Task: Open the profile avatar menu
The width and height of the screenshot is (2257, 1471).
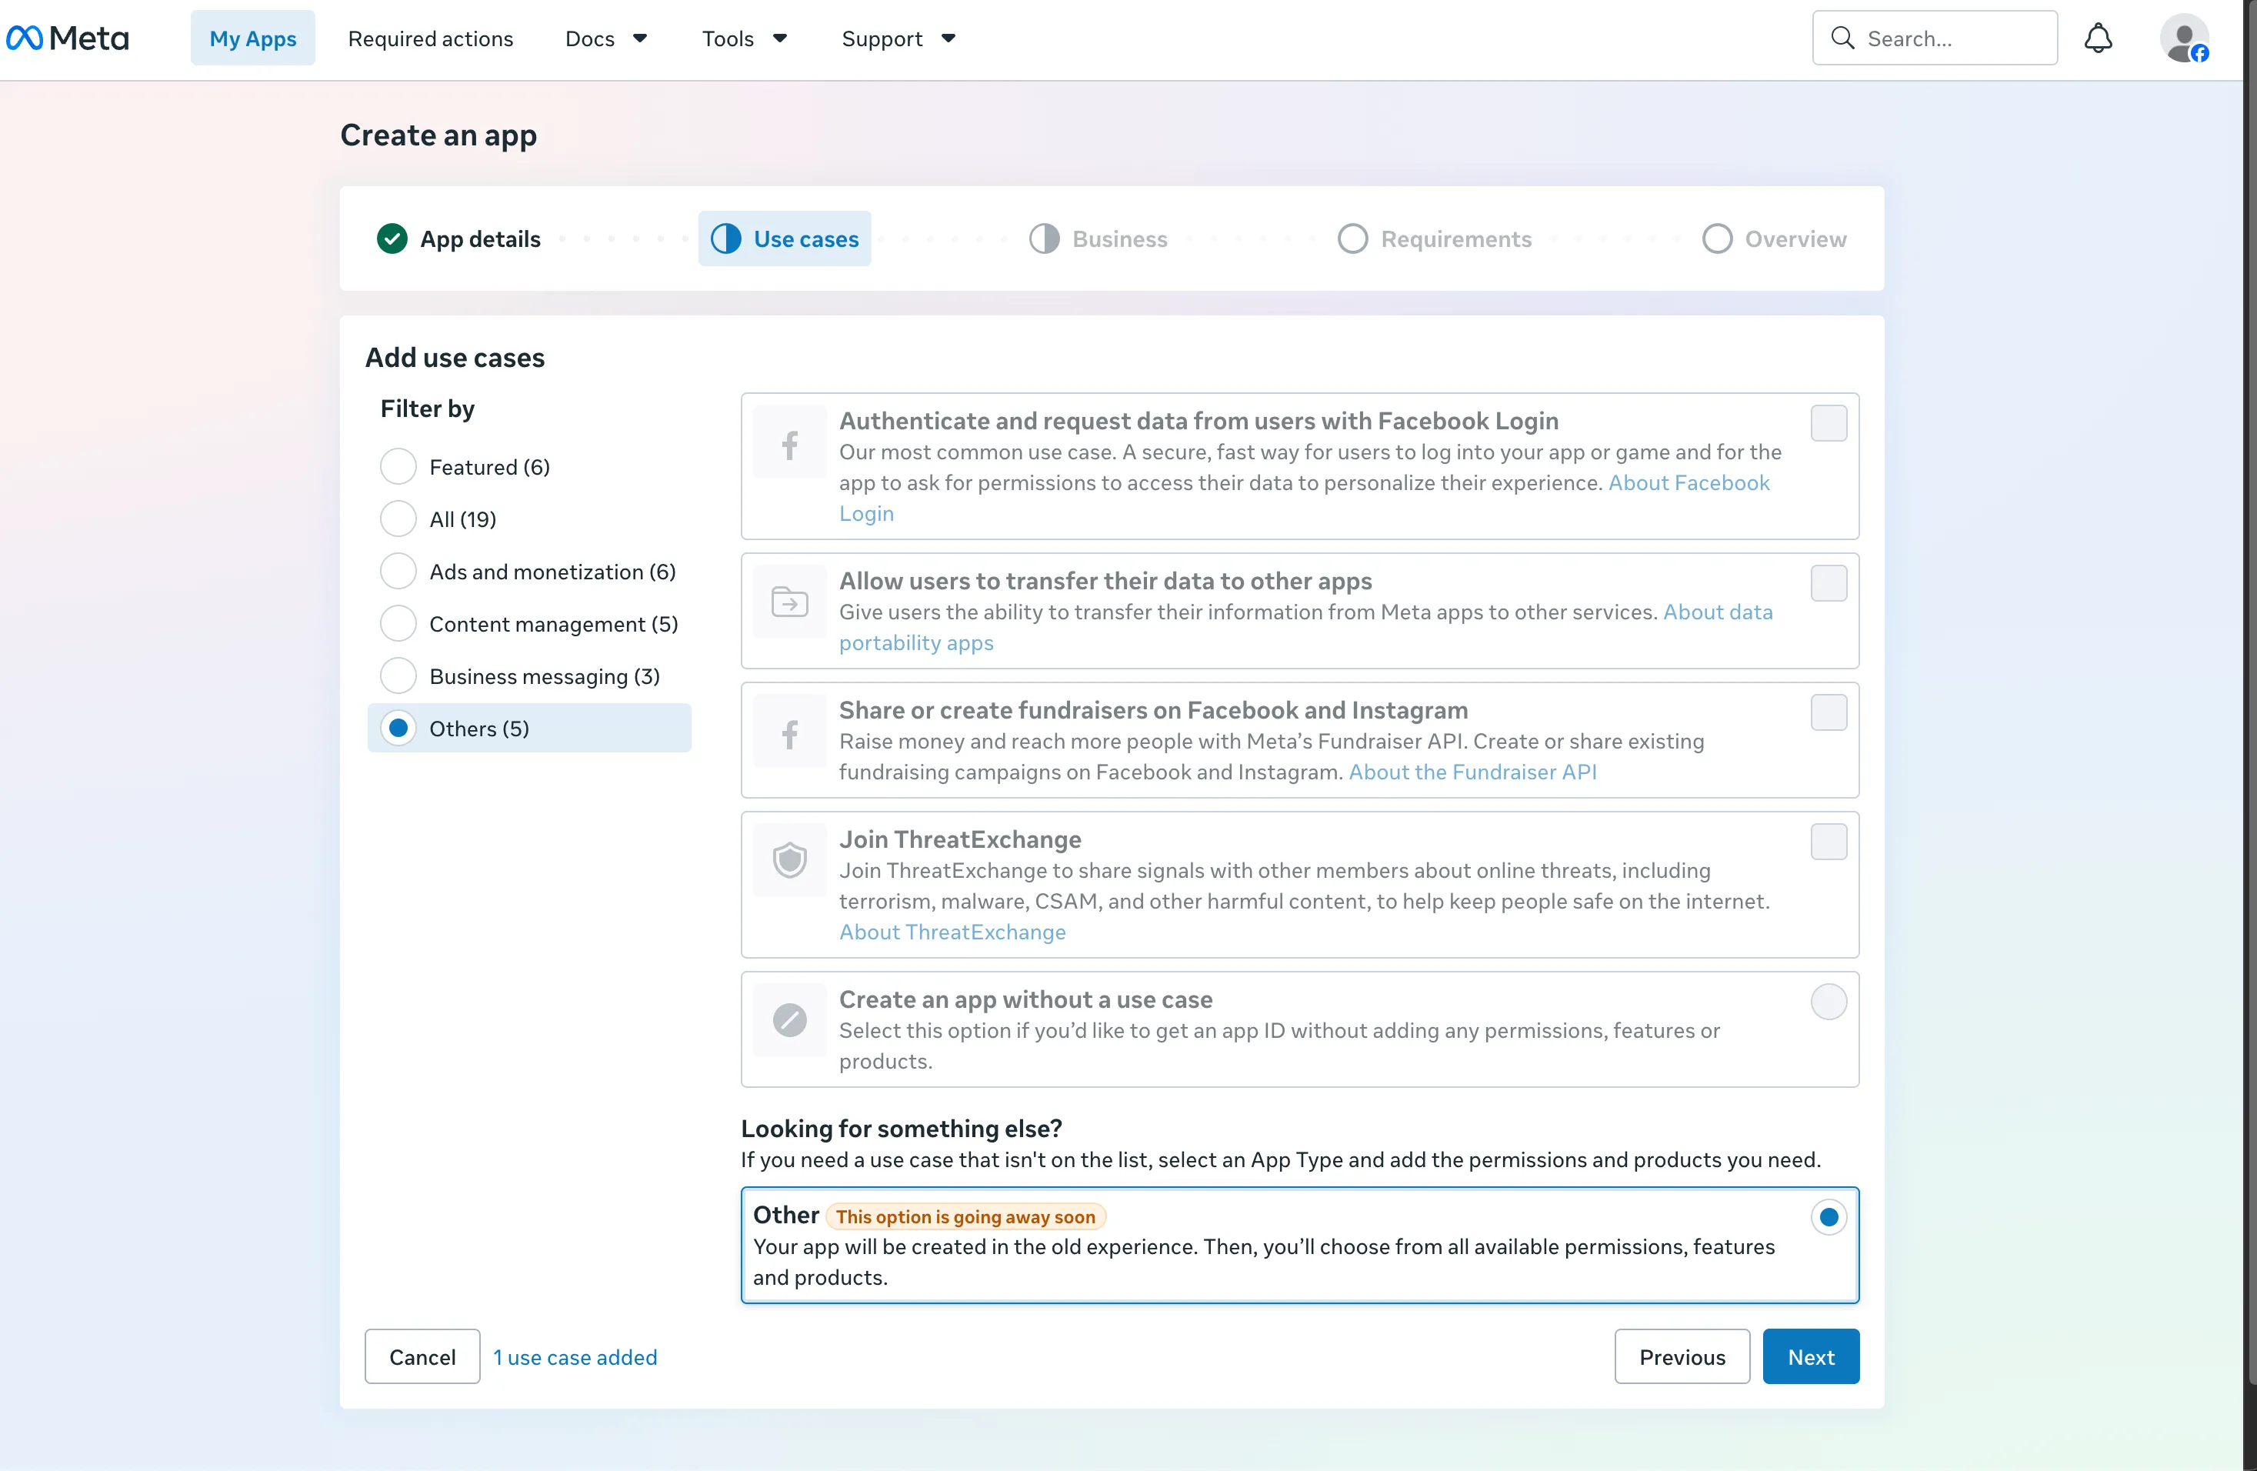Action: coord(2184,38)
